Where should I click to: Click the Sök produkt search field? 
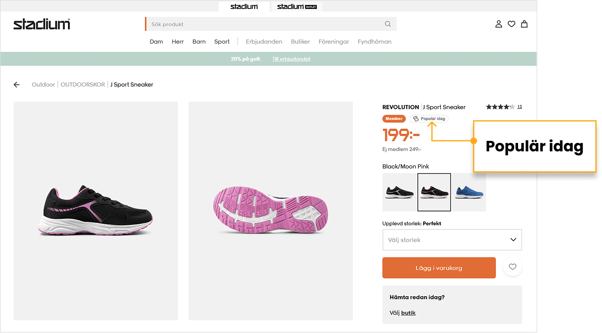(x=263, y=24)
